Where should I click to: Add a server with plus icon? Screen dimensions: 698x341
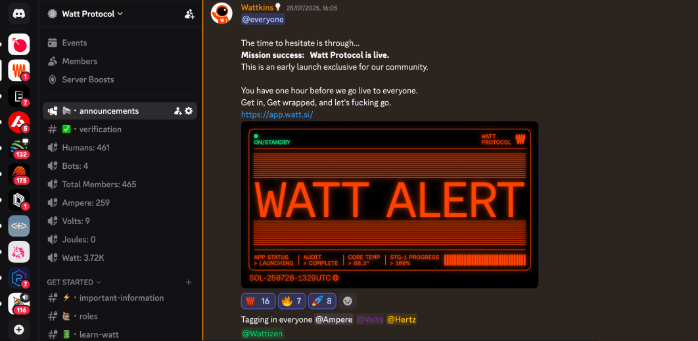(18, 330)
